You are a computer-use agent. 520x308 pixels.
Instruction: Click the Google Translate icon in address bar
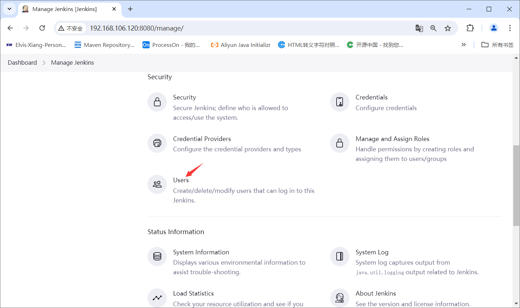[x=419, y=28]
